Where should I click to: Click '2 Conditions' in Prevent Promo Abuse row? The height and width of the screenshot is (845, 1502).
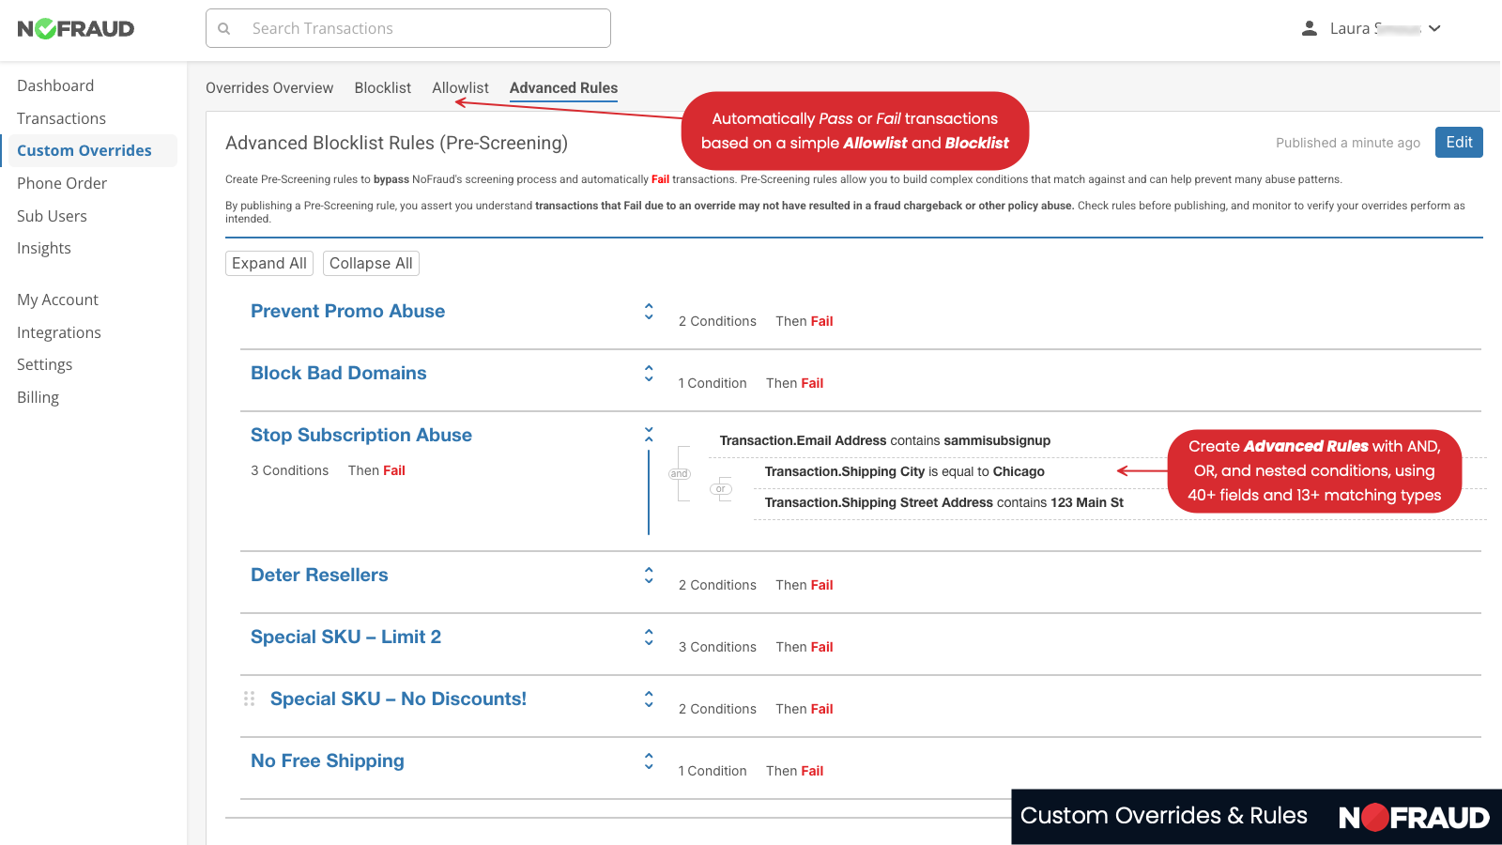click(717, 321)
